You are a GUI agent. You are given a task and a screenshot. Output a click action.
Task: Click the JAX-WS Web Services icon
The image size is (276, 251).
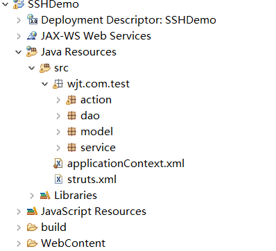pyautogui.click(x=32, y=35)
